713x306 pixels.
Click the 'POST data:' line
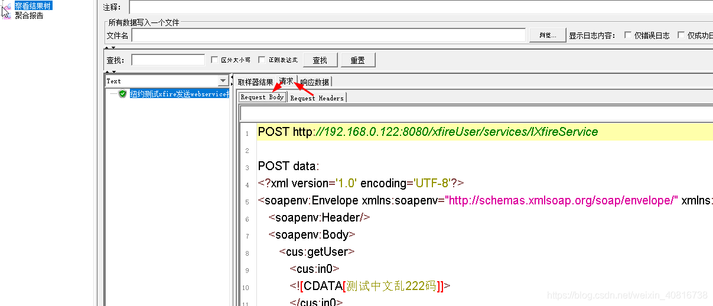click(288, 166)
